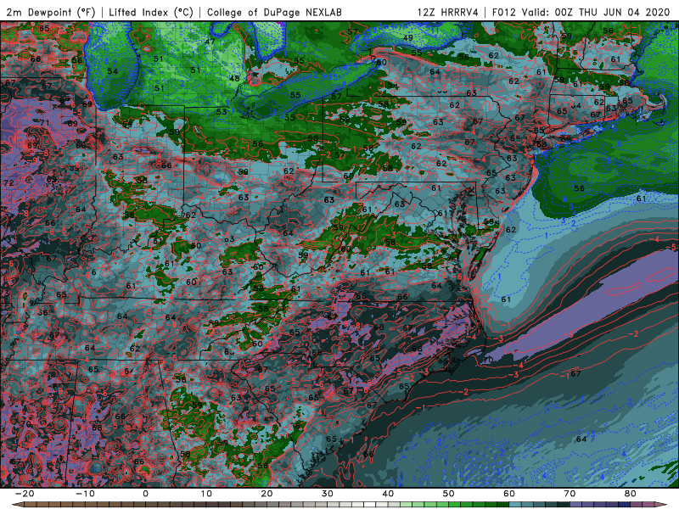The height and width of the screenshot is (509, 679).
Task: Click the 50 tick label on color bar
Action: [x=449, y=494]
